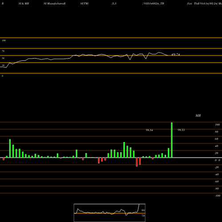Click the 'SI & MR' header label
This screenshot has width=222, height=222.
click(x=24, y=4)
